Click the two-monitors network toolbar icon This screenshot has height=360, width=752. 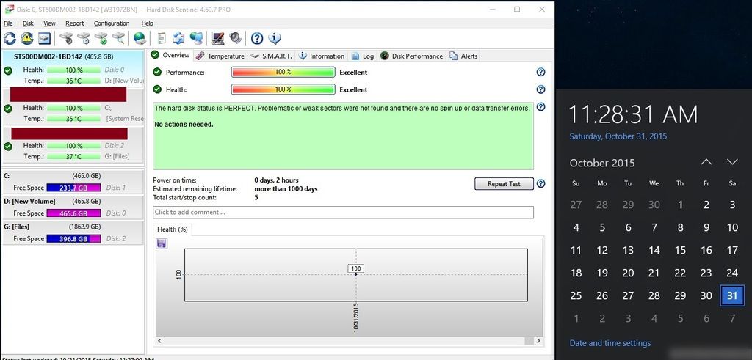point(196,38)
